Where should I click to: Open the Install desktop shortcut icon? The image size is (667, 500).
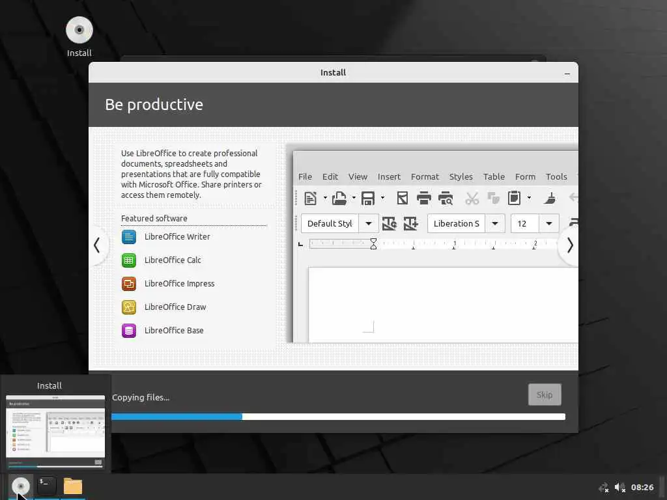[x=79, y=30]
